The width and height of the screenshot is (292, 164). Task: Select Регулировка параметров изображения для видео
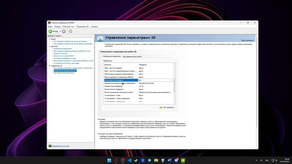(x=73, y=44)
